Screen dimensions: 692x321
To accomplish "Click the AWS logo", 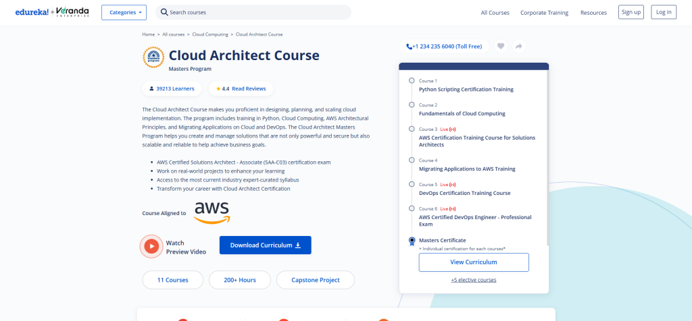I will coord(212,212).
